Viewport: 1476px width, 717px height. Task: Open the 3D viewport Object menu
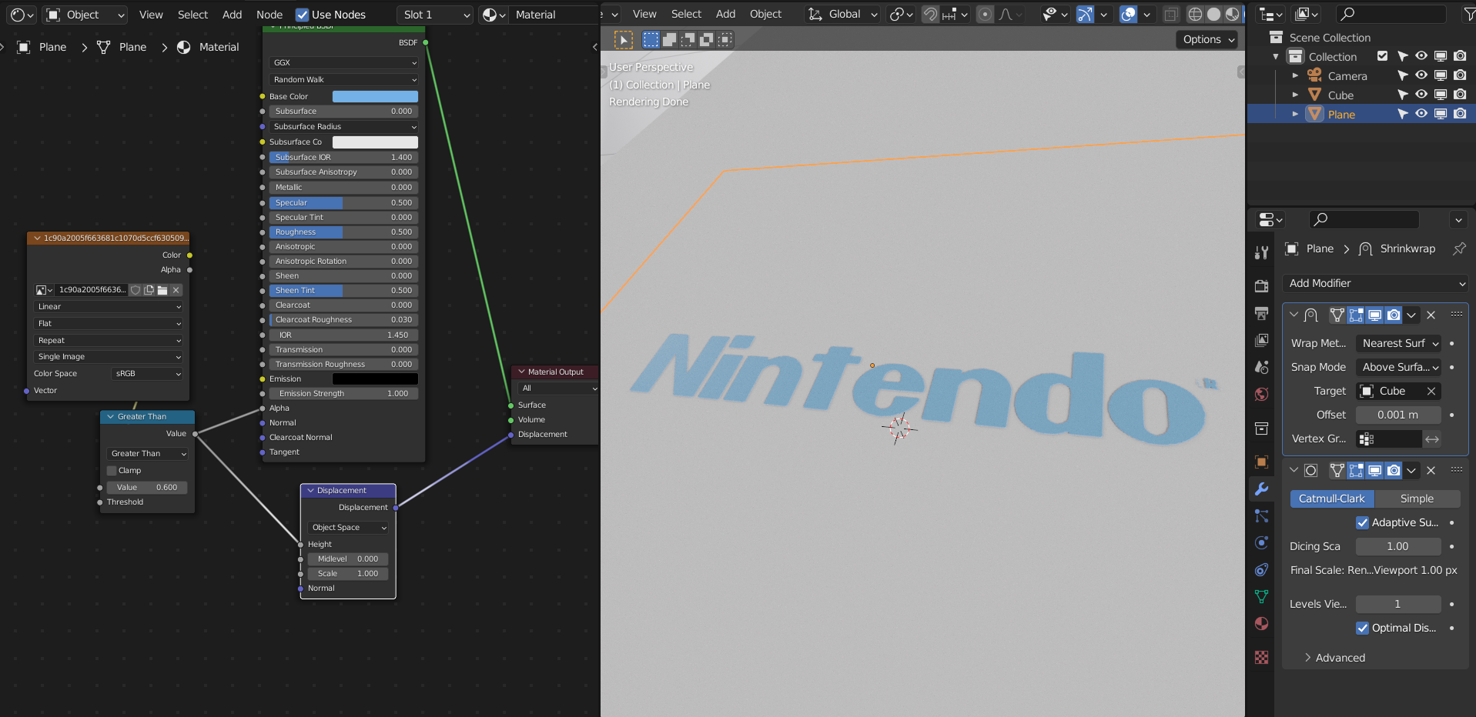point(765,14)
